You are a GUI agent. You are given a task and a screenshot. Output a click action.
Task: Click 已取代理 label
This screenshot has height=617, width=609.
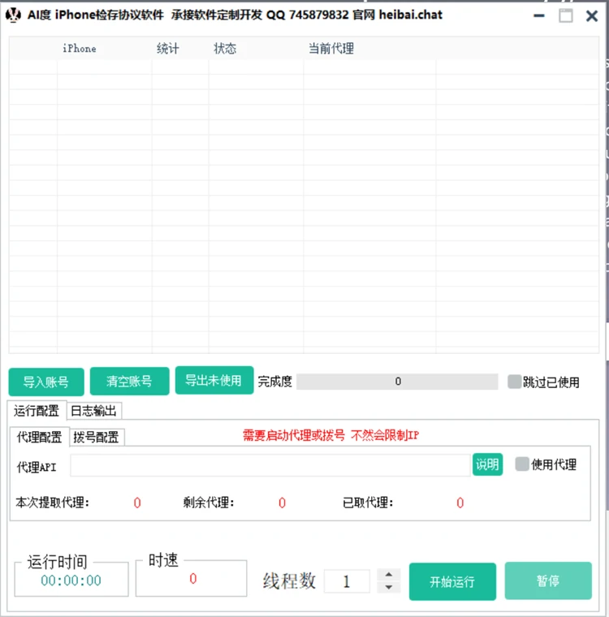[x=368, y=503]
